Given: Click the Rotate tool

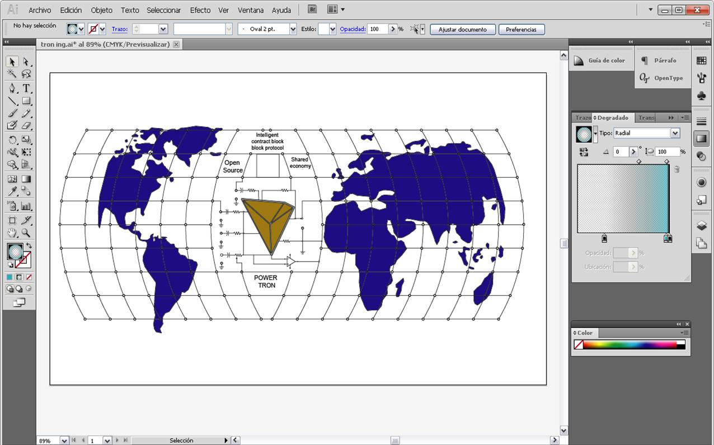Looking at the screenshot, I should point(12,140).
